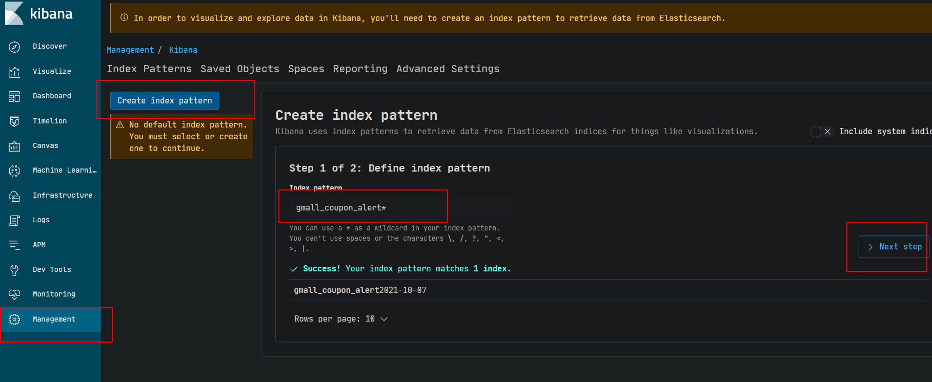932x382 pixels.
Task: Toggle Include system indices switch
Action: click(x=821, y=132)
